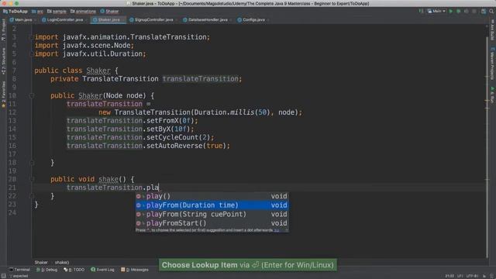Open the Maven Projects side panel
The height and width of the screenshot is (279, 496).
(492, 64)
